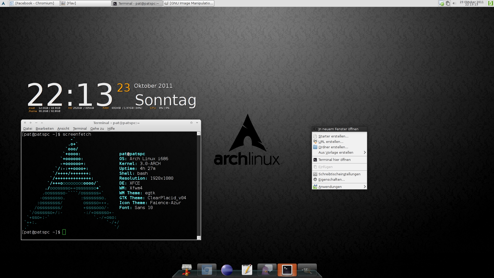Open the clipboard manager tray icon

point(448,3)
